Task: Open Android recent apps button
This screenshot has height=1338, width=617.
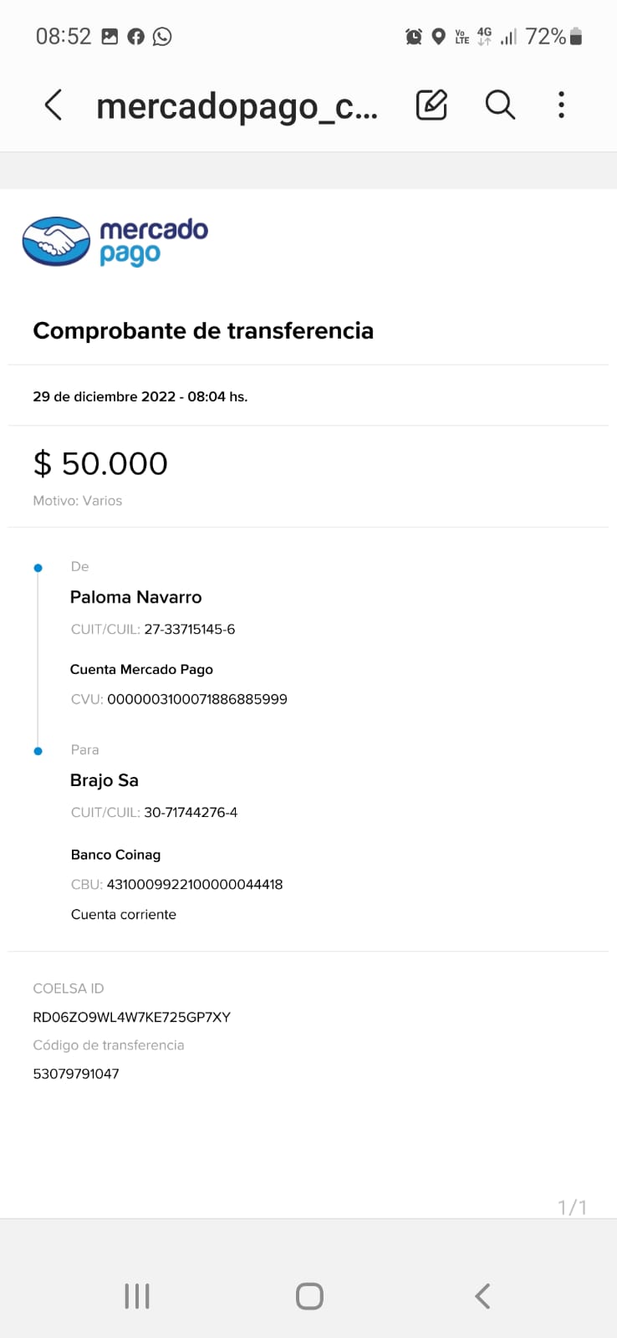Action: tap(137, 1296)
